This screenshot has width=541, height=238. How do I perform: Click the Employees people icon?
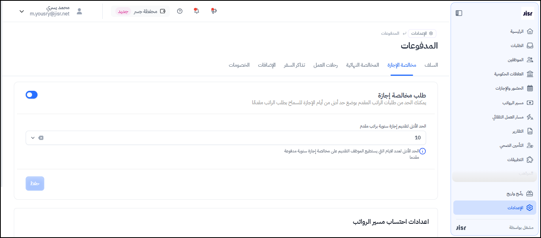tap(530, 60)
